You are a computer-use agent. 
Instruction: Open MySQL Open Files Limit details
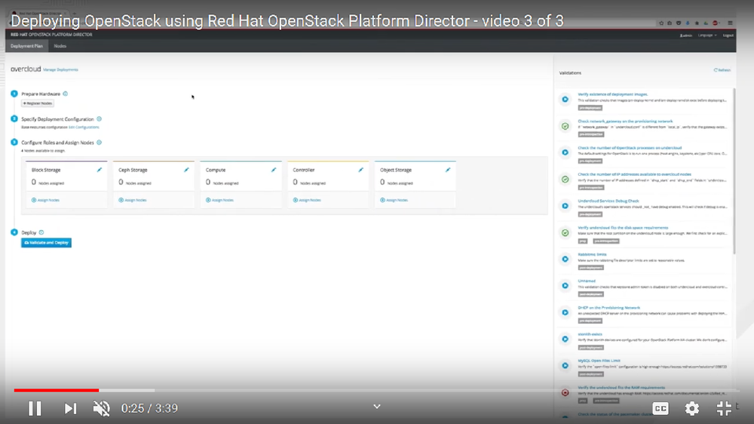[x=599, y=361]
